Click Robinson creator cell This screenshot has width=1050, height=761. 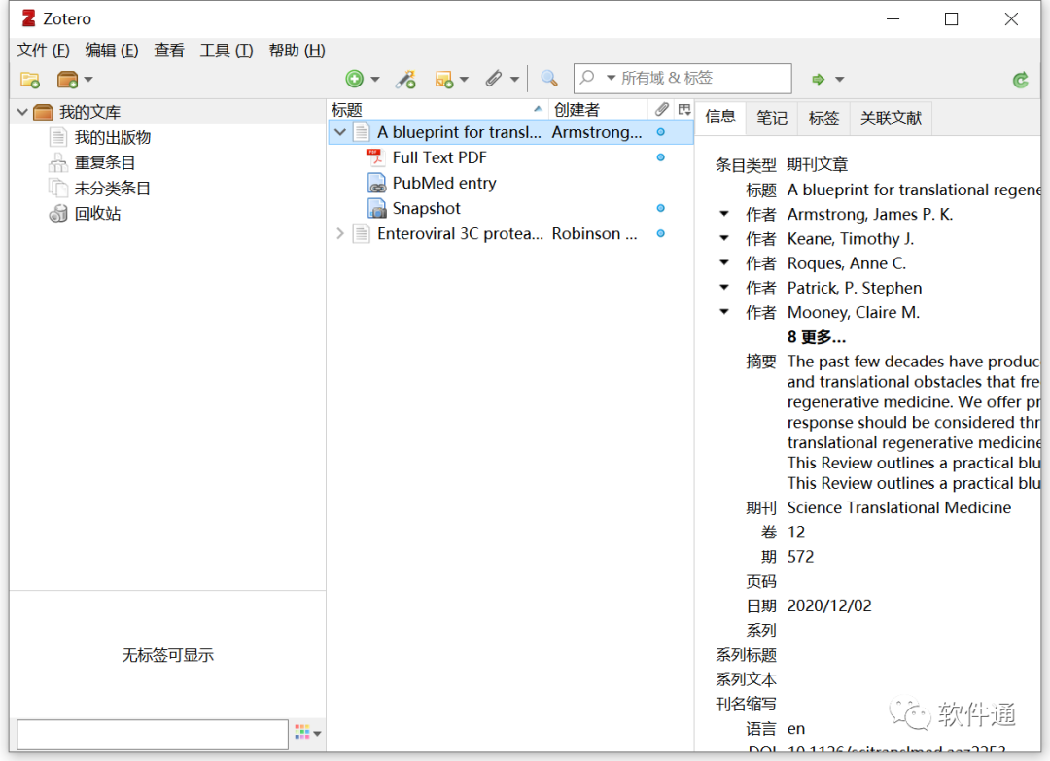click(x=595, y=233)
